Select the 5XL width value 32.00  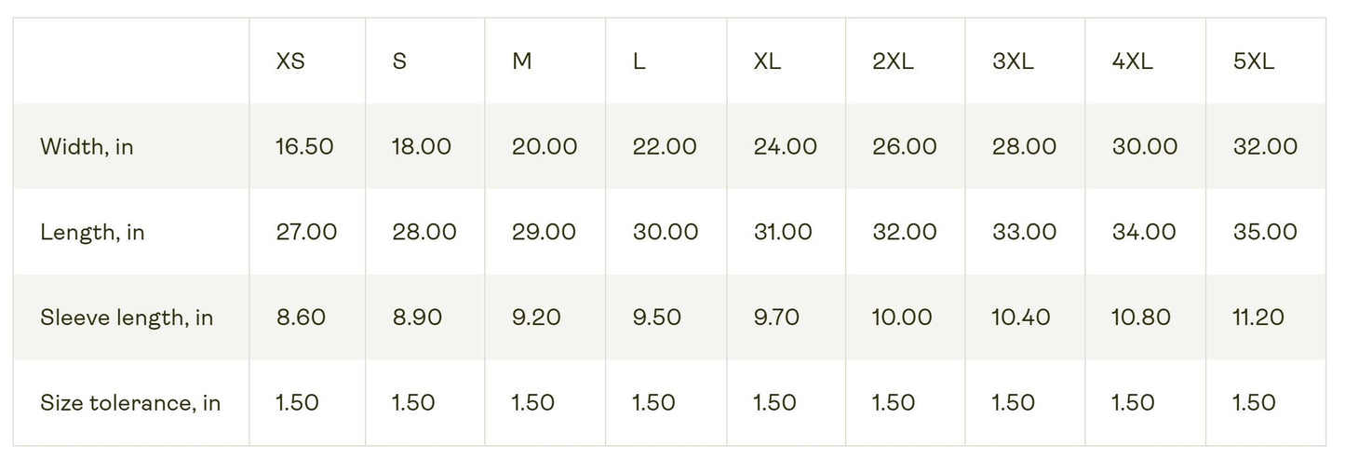click(x=1265, y=147)
